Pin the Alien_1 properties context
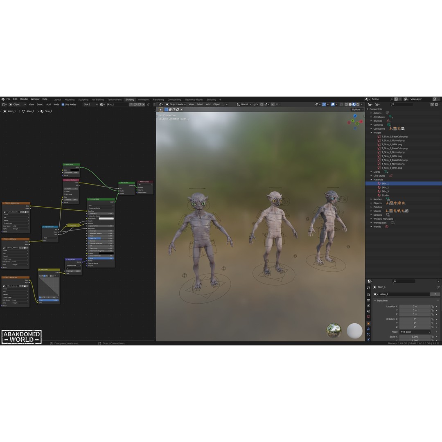The image size is (442, 442). pyautogui.click(x=439, y=287)
